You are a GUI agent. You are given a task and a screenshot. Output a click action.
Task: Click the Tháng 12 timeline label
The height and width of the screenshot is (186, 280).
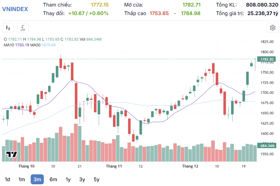coord(190,166)
